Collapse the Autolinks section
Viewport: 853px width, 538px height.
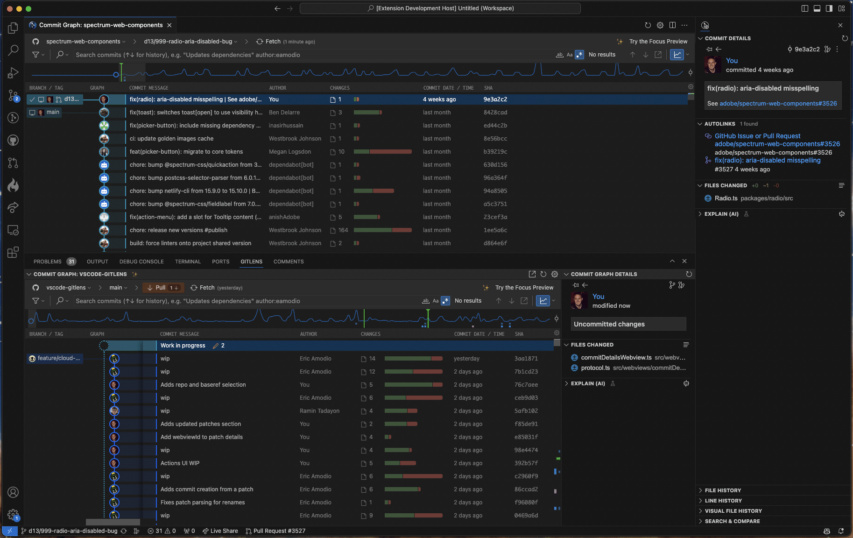point(719,124)
